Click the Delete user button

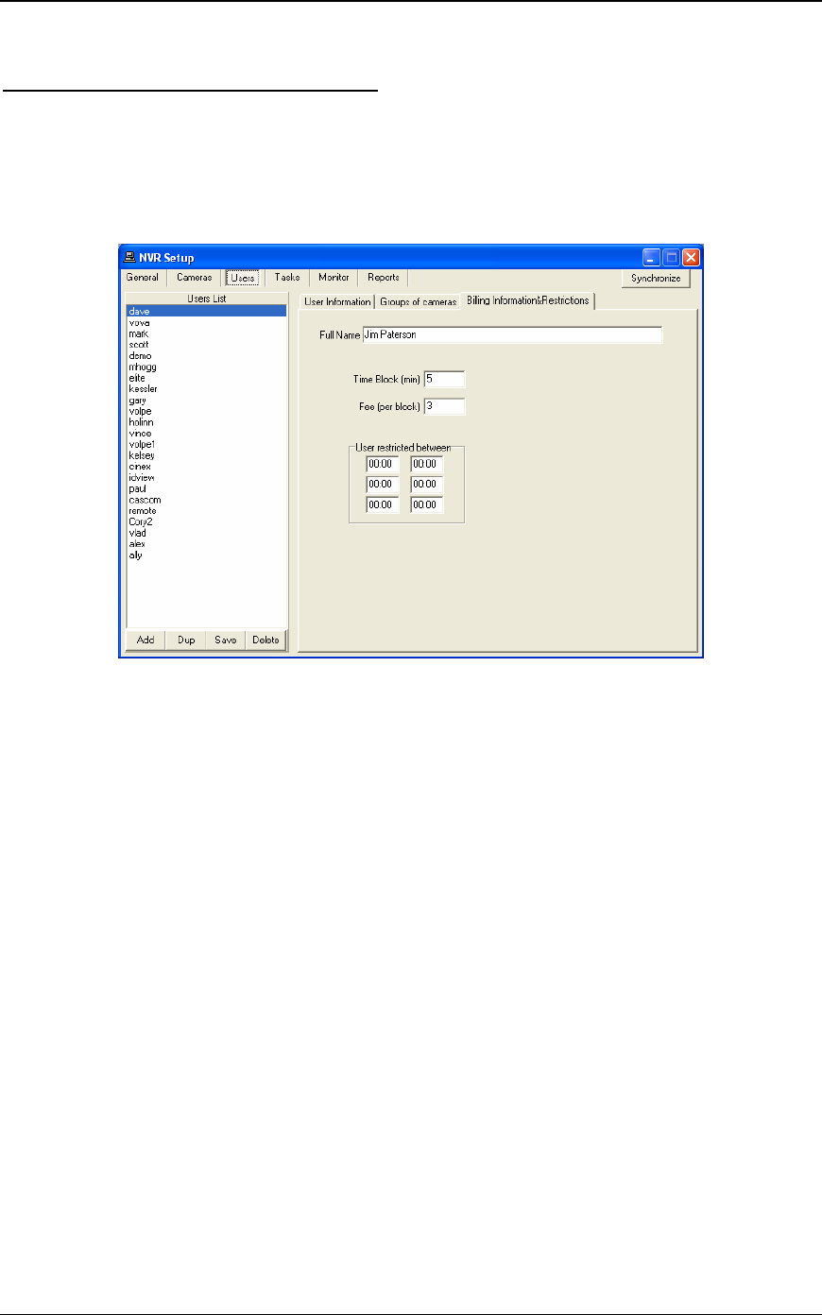click(x=266, y=640)
